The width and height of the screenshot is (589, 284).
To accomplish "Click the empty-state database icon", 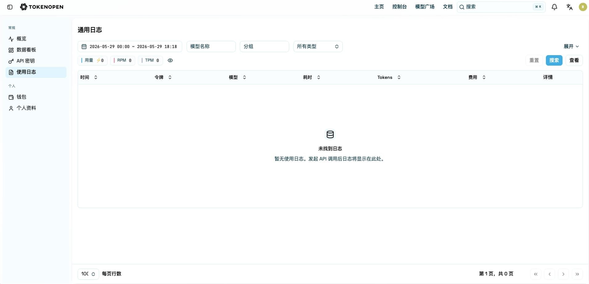I will [330, 134].
